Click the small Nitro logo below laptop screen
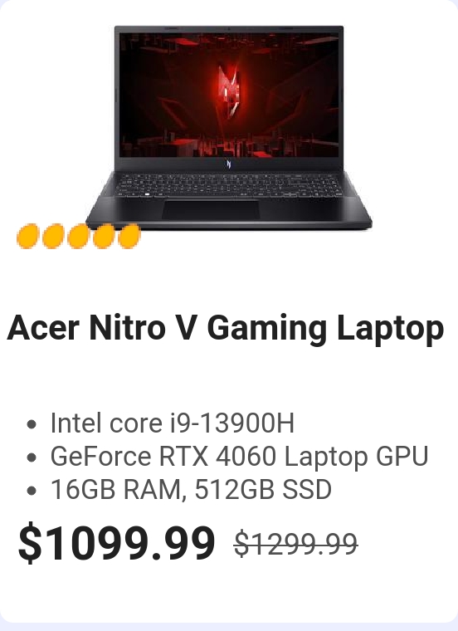This screenshot has height=631, width=458. [x=229, y=164]
